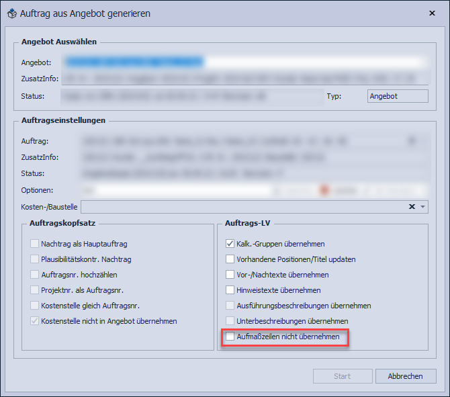Image resolution: width=450 pixels, height=397 pixels.
Task: Enable Ausführungsbeschreibungen übernehmen
Action: tap(230, 306)
